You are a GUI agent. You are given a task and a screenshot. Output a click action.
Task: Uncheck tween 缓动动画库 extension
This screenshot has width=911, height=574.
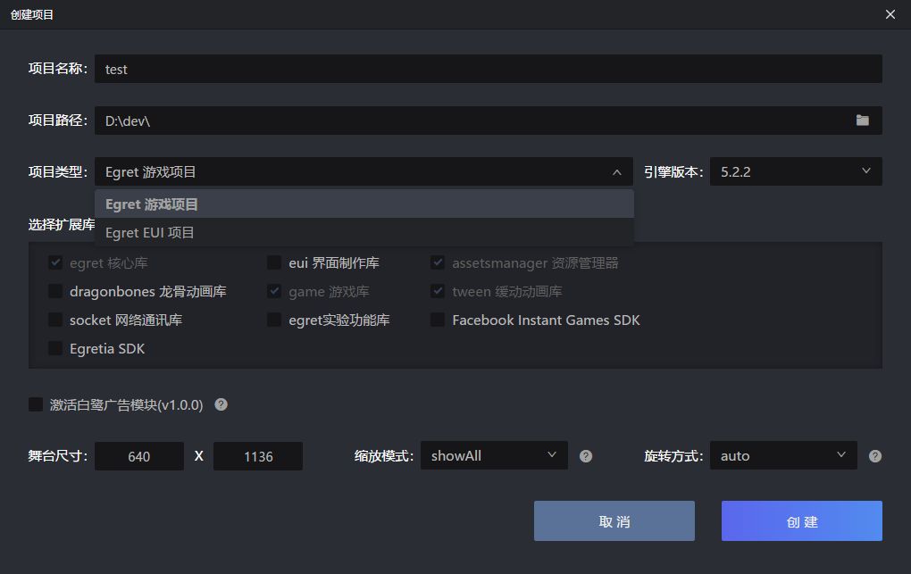[438, 291]
